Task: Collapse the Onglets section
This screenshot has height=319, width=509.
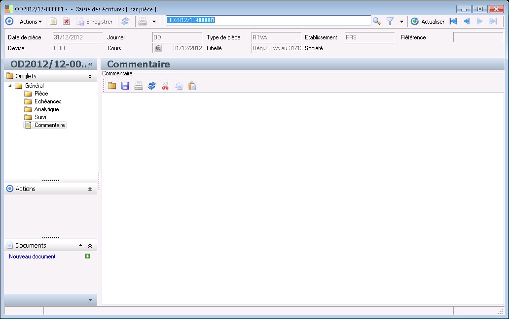Action: tap(90, 76)
